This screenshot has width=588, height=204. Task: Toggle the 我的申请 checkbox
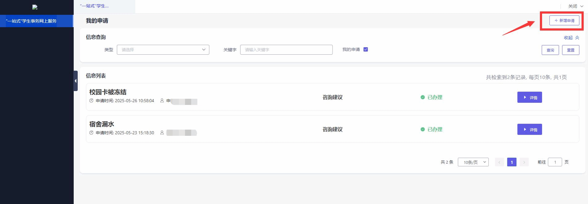[366, 49]
